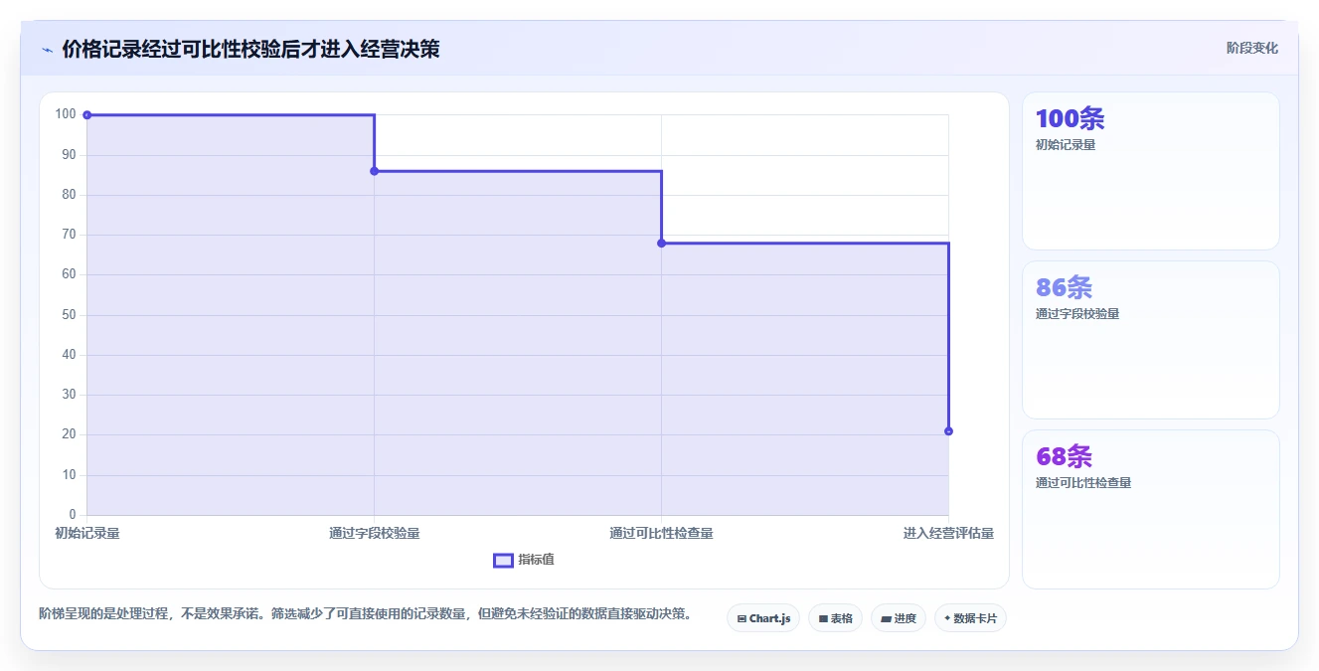
Task: Click the y-axis value 50
Action: pyautogui.click(x=69, y=314)
